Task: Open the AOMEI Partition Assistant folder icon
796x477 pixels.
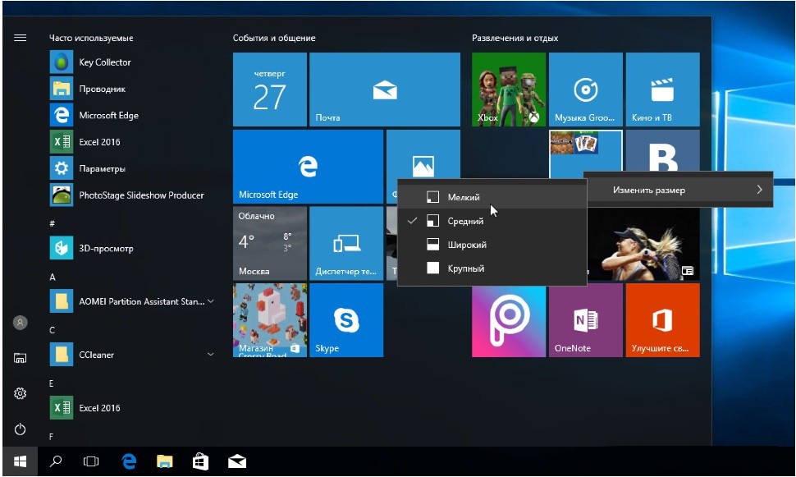Action: 62,301
